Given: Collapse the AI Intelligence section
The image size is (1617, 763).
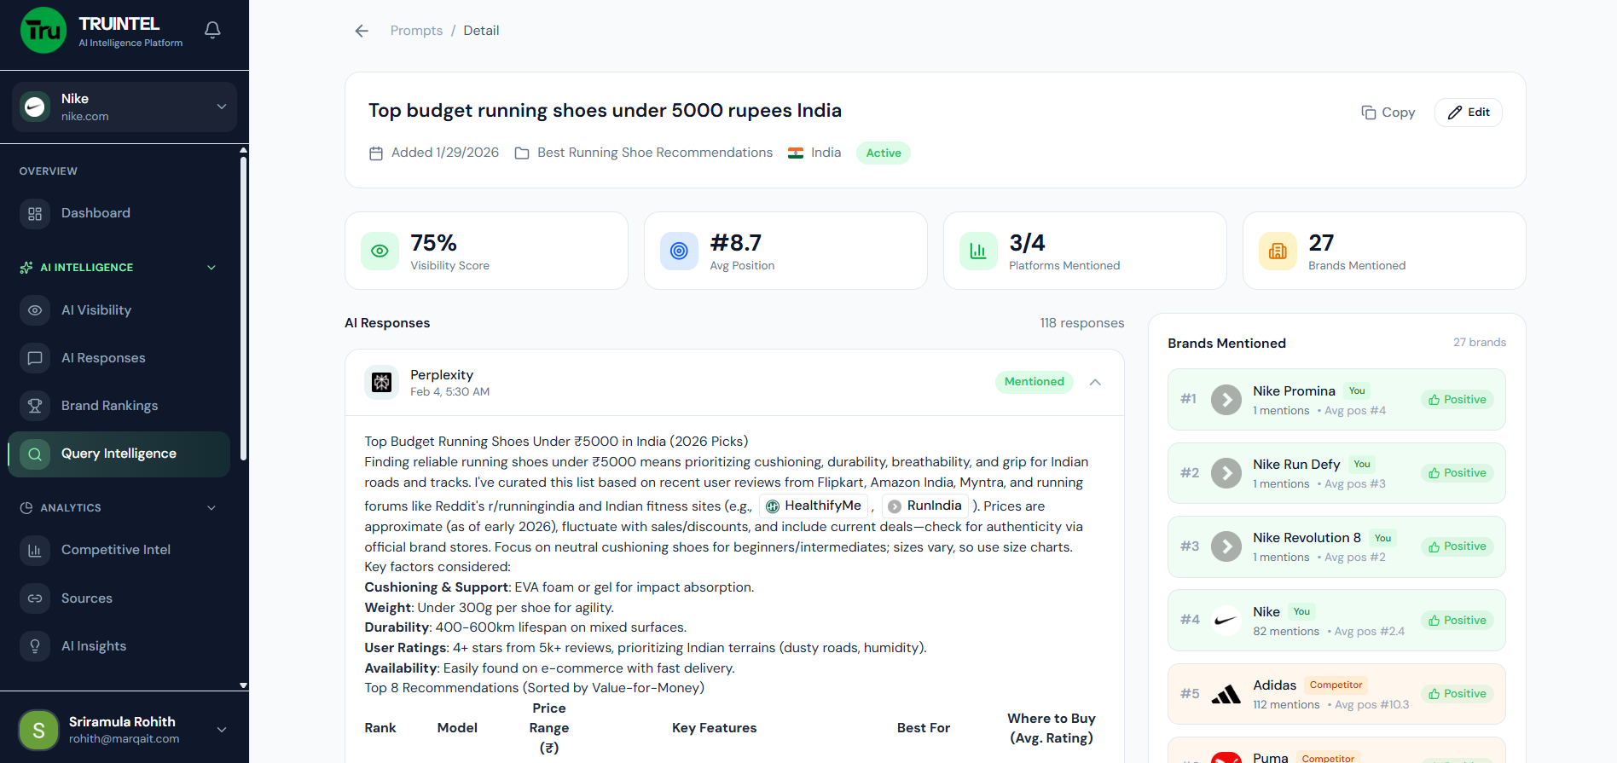Looking at the screenshot, I should point(212,268).
